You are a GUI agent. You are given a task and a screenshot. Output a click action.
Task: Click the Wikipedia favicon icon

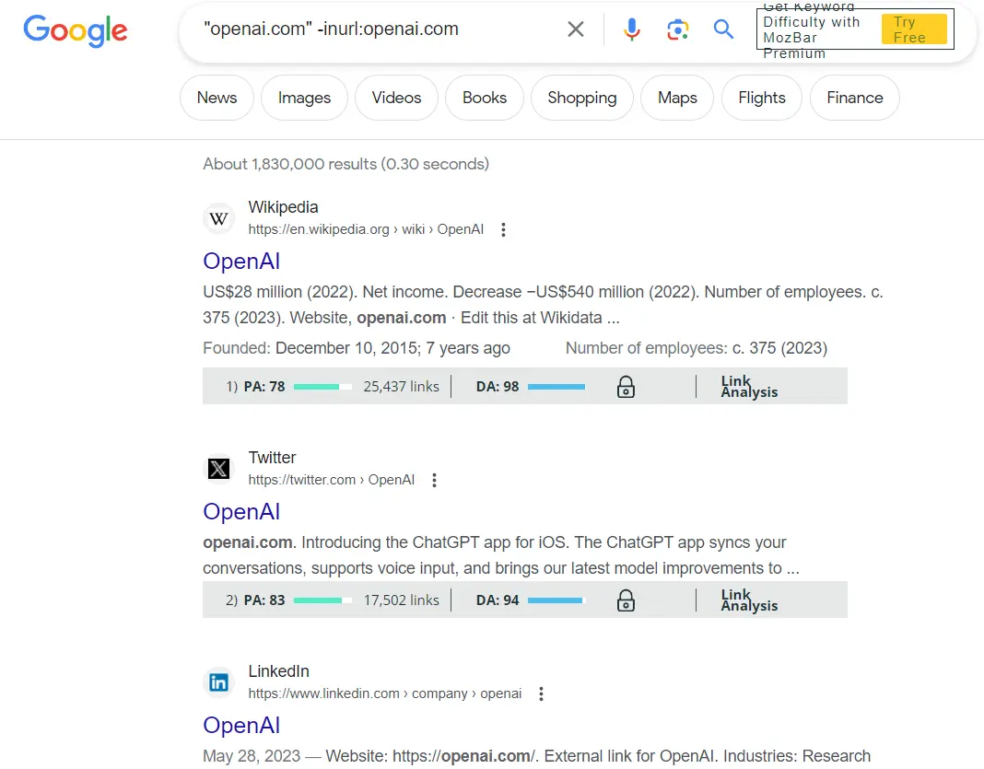pyautogui.click(x=218, y=218)
